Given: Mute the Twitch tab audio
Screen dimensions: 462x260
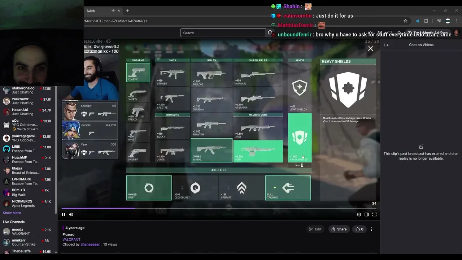Looking at the screenshot, I should click(113, 11).
